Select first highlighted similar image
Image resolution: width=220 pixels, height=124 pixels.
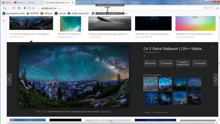click(x=150, y=84)
